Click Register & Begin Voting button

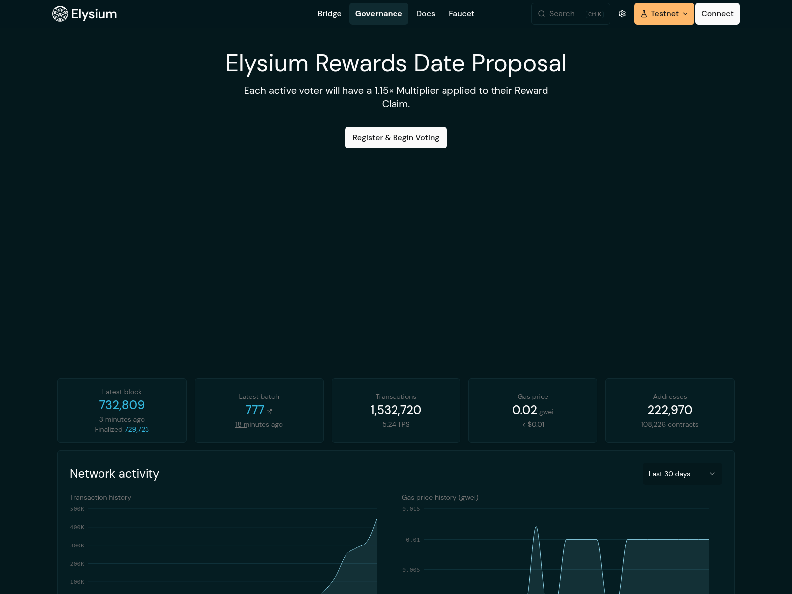[396, 138]
